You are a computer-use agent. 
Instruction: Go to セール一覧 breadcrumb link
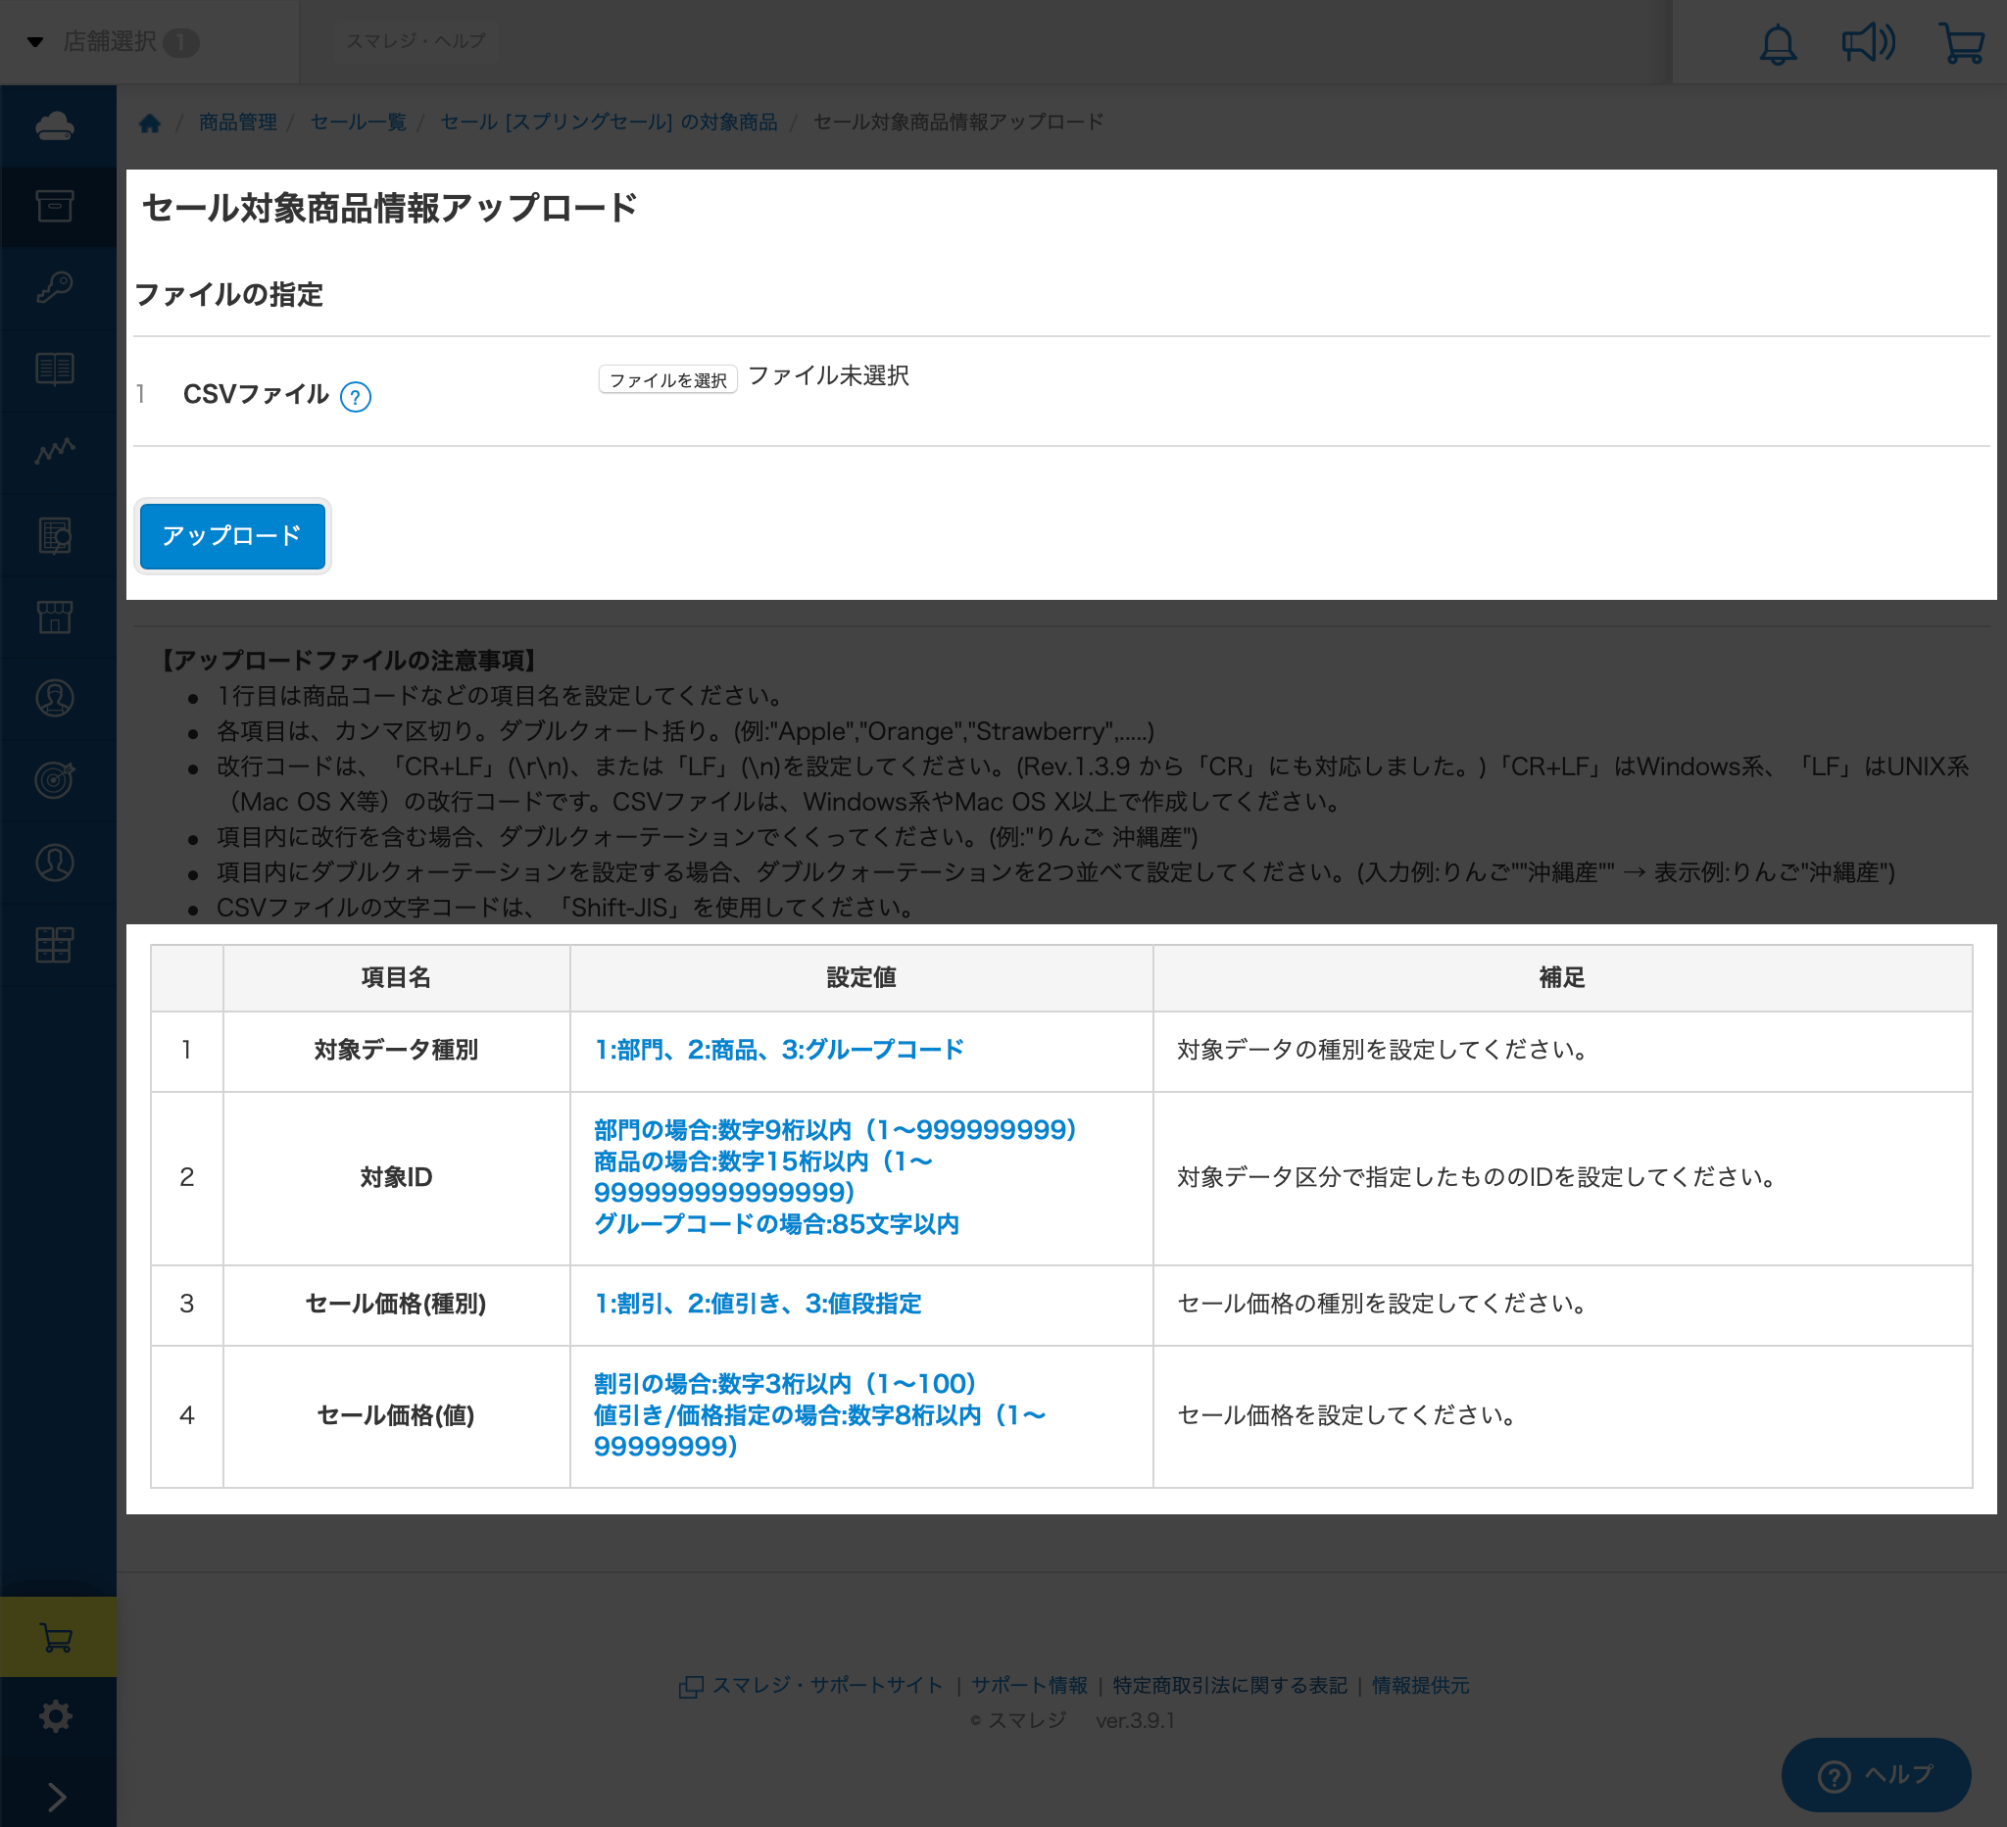pyautogui.click(x=359, y=122)
